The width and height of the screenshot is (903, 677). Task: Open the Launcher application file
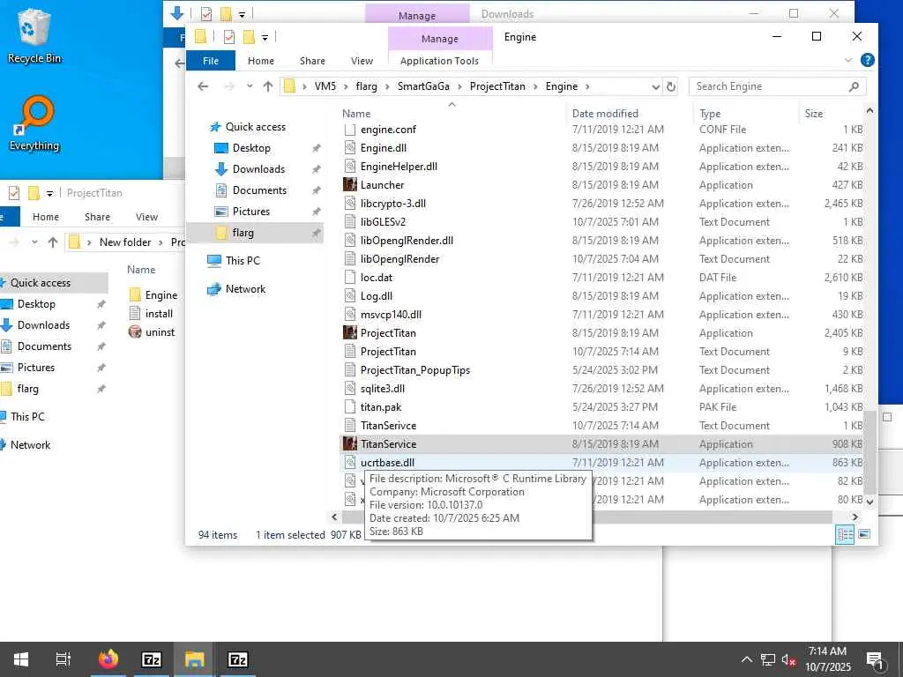click(382, 185)
